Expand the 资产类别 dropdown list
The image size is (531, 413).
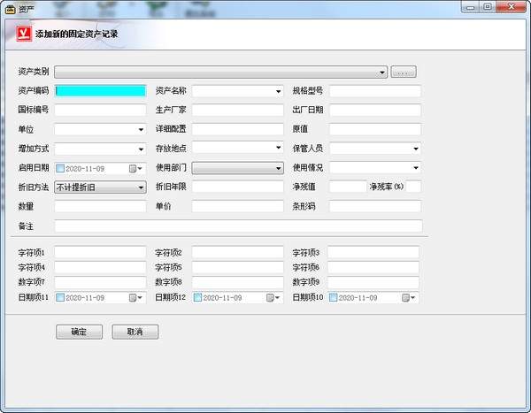point(383,72)
